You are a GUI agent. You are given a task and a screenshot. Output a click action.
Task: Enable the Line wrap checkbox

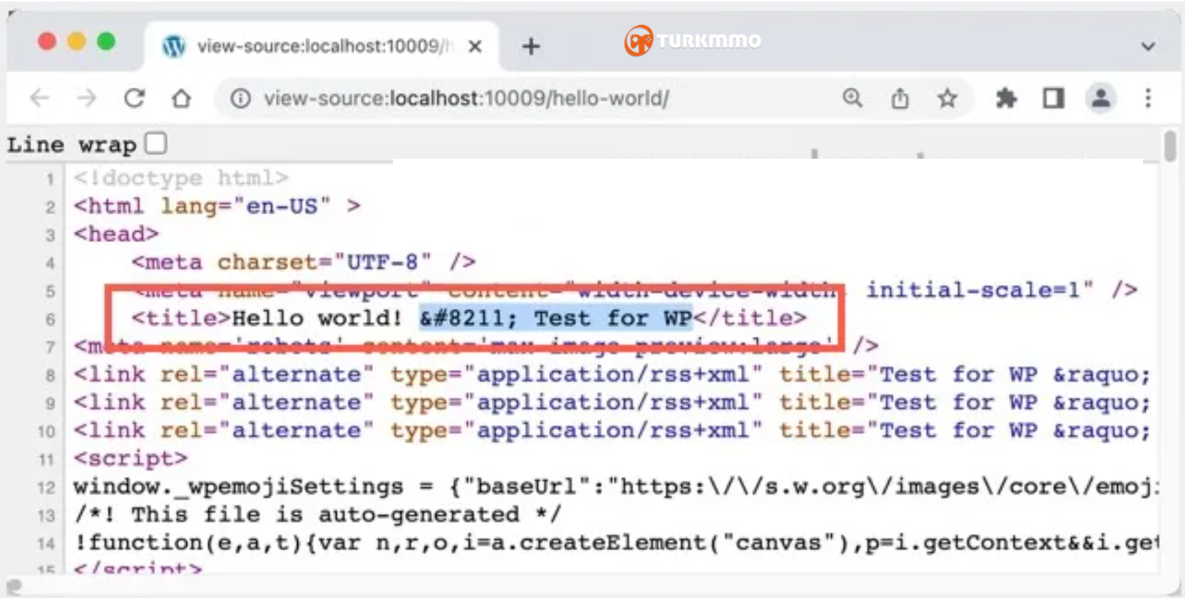click(x=156, y=143)
